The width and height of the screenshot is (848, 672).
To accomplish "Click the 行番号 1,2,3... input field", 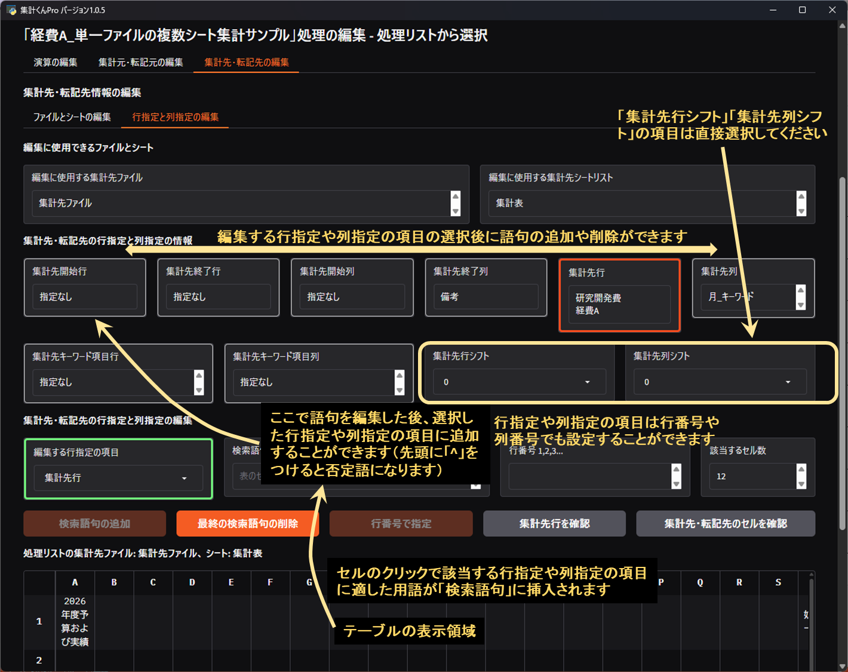I will (x=590, y=477).
